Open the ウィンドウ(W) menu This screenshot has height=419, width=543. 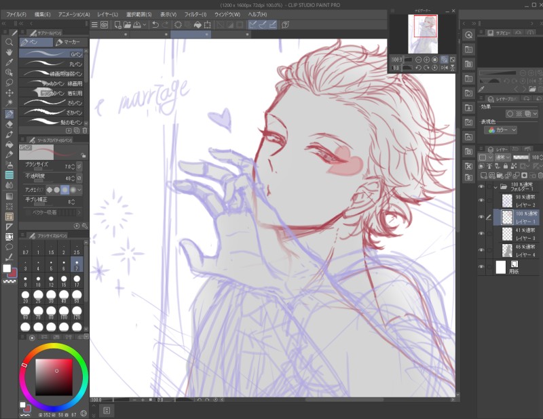click(227, 14)
